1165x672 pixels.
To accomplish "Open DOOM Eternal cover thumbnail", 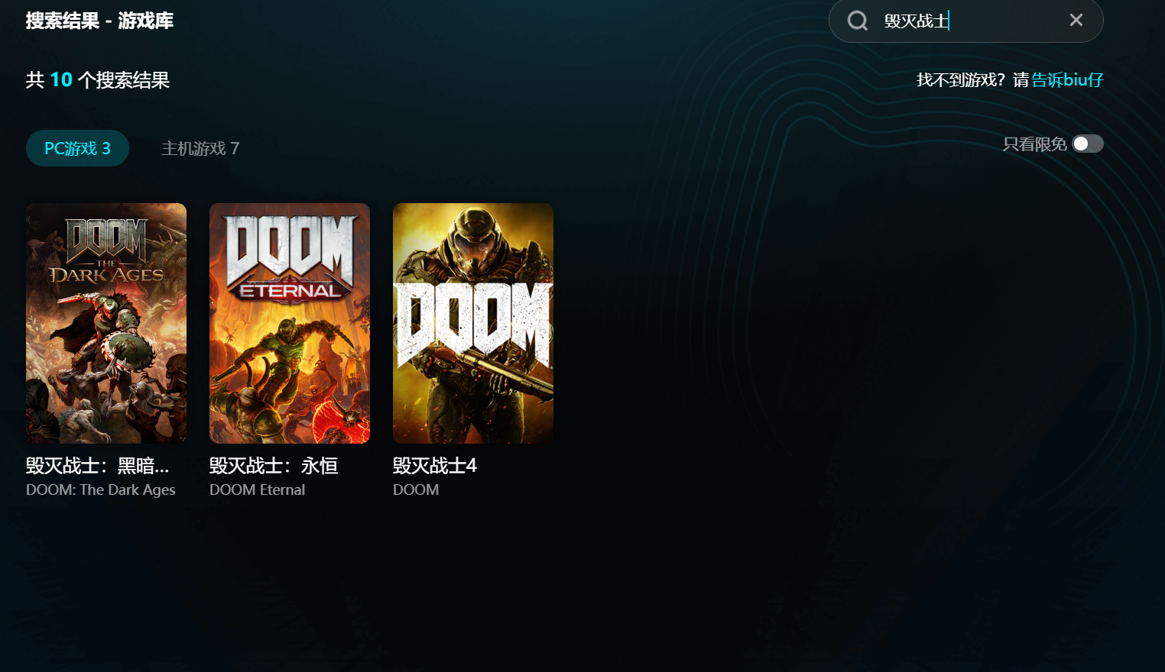I will coord(290,323).
